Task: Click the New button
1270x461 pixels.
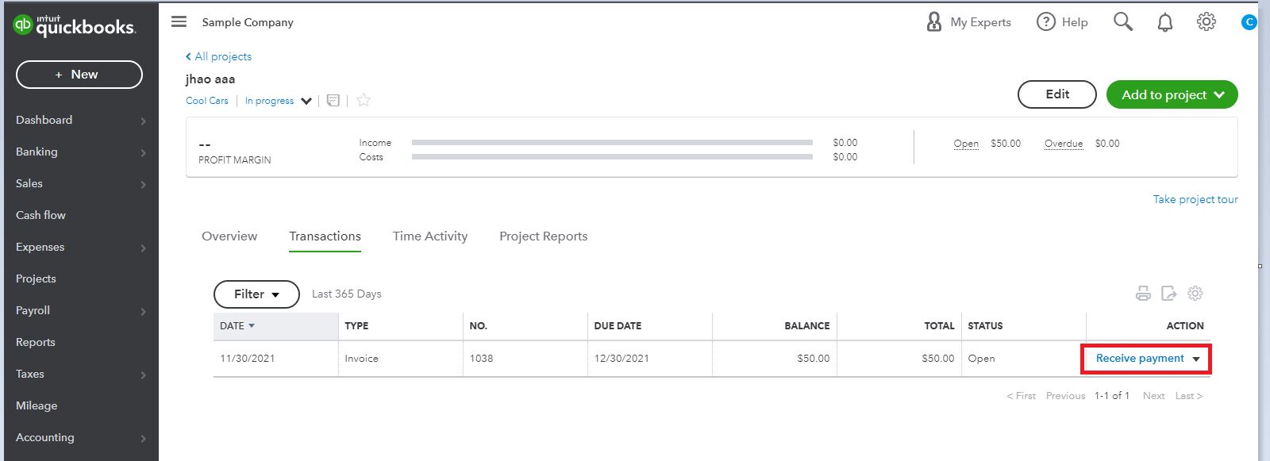Action: [79, 75]
